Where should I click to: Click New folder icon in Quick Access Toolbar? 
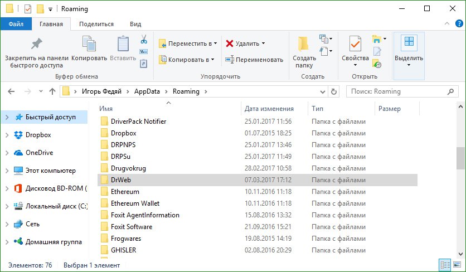[x=40, y=9]
